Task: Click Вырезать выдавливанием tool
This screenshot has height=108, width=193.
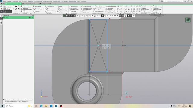Action: 26,9
